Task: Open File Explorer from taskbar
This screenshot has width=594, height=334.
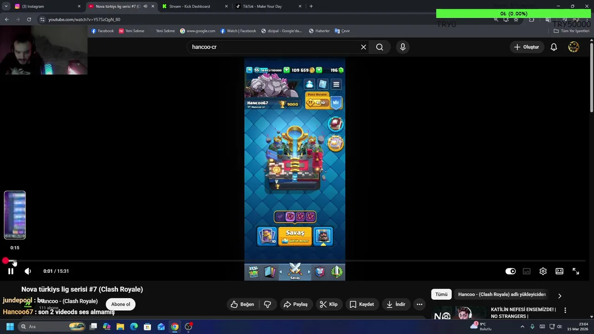Action: (120, 327)
